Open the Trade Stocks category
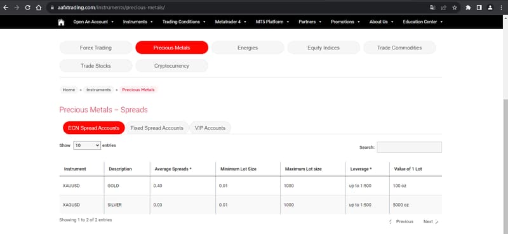The height and width of the screenshot is (234, 508). pyautogui.click(x=96, y=66)
